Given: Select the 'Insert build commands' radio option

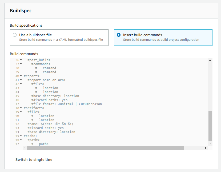Looking at the screenshot, I should pyautogui.click(x=119, y=35).
